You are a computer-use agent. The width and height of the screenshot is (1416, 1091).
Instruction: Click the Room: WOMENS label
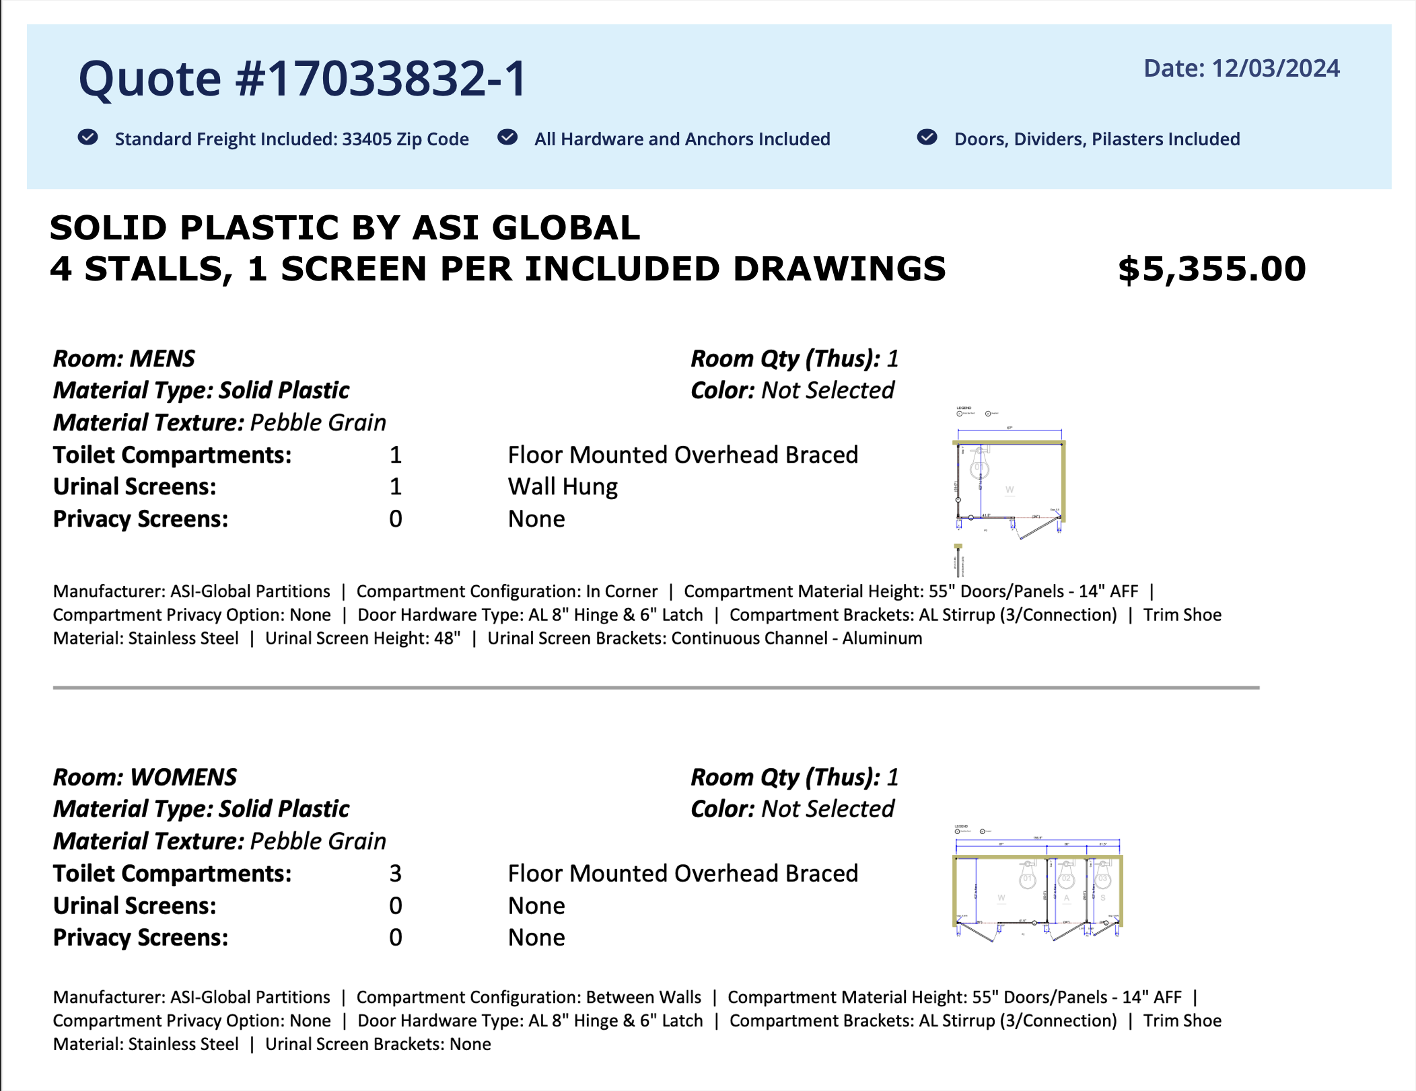coord(145,777)
